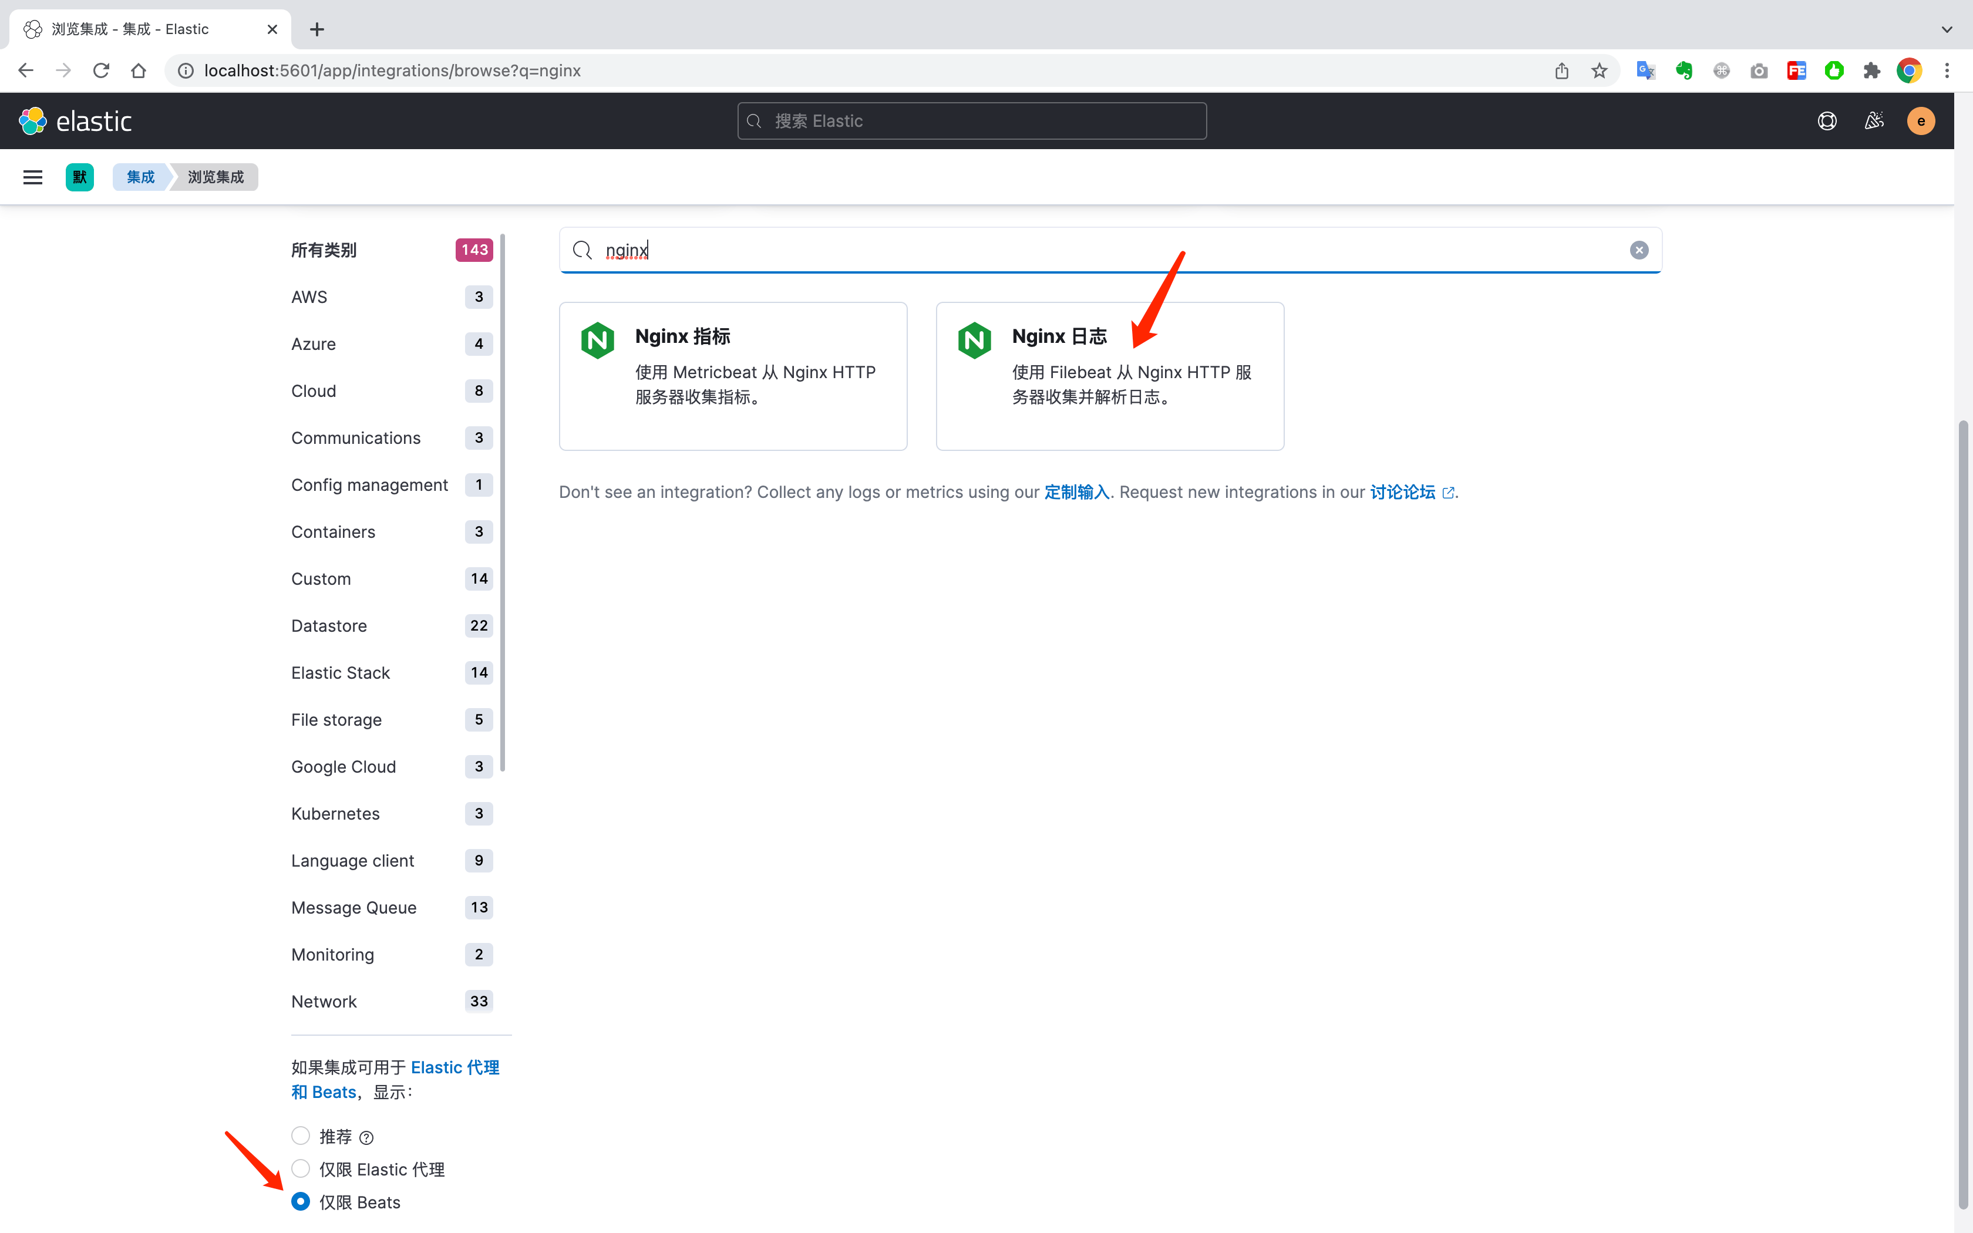Image resolution: width=1973 pixels, height=1233 pixels.
Task: Filter by Elastic Stack category
Action: click(392, 673)
